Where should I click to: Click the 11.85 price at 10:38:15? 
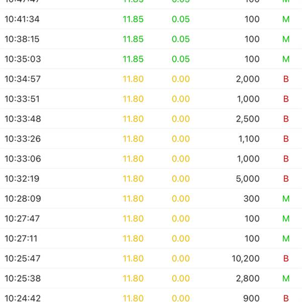[133, 39]
